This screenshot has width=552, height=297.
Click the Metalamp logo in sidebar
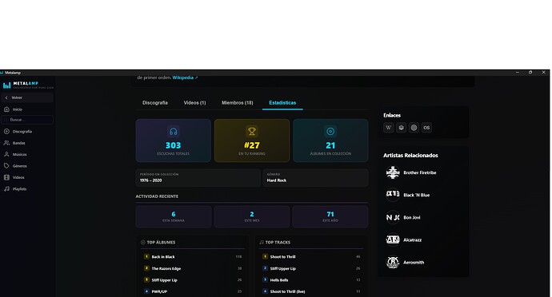[x=28, y=85]
